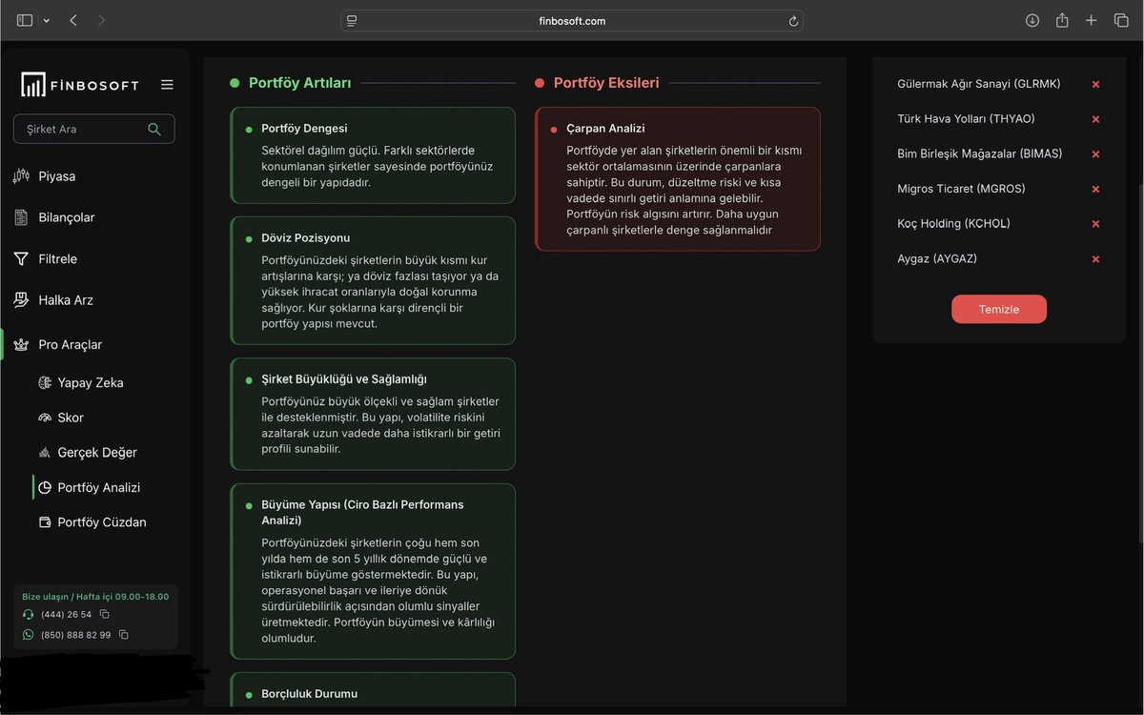Remove Türk Hava Yolları (THYAO) from list

[x=1095, y=119]
